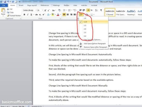This screenshot has height=107, width=142.
Task: Switch to the View tab
Action: click(x=75, y=5)
